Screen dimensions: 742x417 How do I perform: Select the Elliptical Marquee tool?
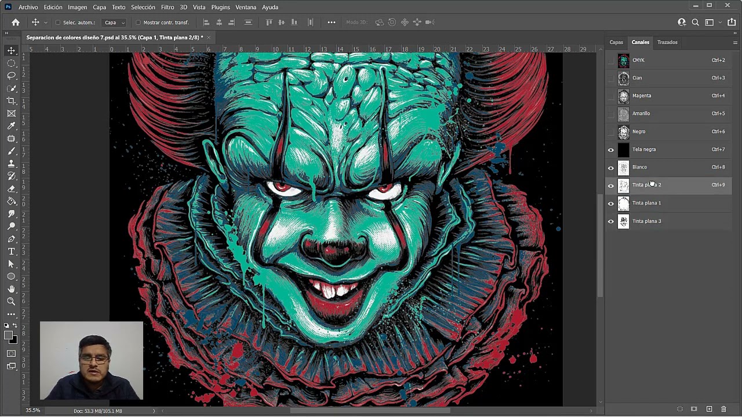pyautogui.click(x=11, y=63)
